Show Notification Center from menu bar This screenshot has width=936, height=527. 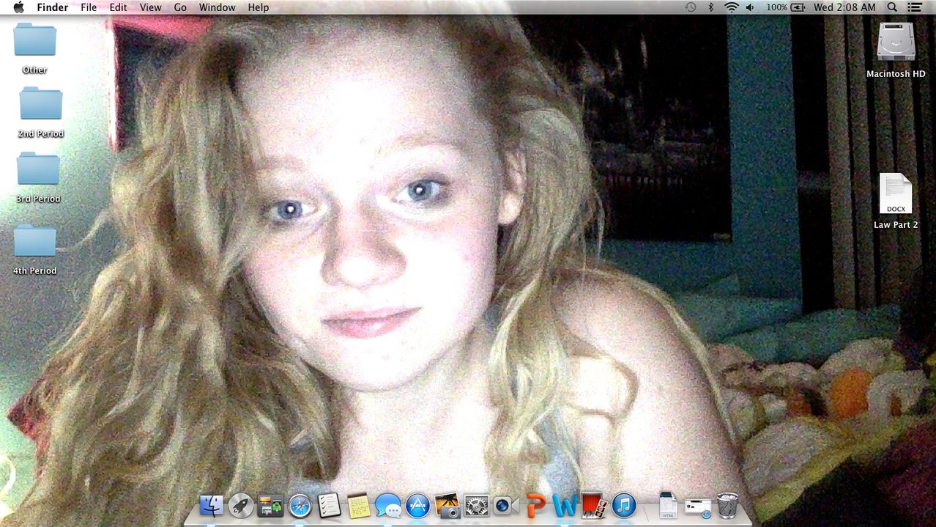pyautogui.click(x=914, y=7)
